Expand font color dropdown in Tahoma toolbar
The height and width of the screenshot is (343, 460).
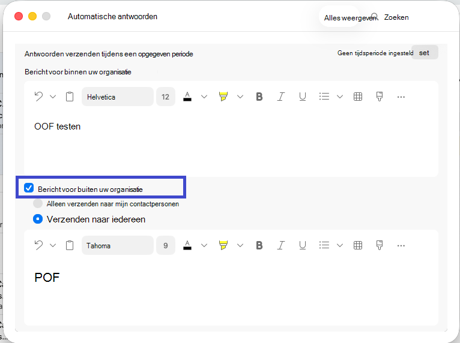(x=204, y=245)
